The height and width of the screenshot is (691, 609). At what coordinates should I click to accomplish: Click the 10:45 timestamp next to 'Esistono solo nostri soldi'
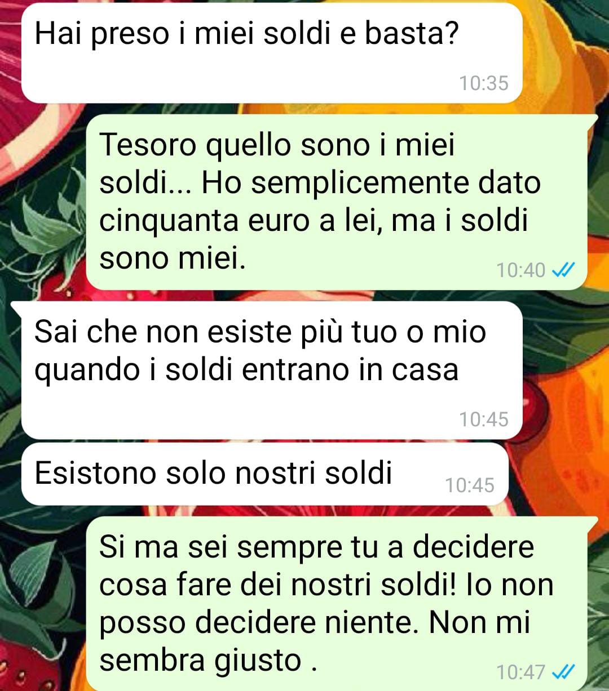point(469,485)
